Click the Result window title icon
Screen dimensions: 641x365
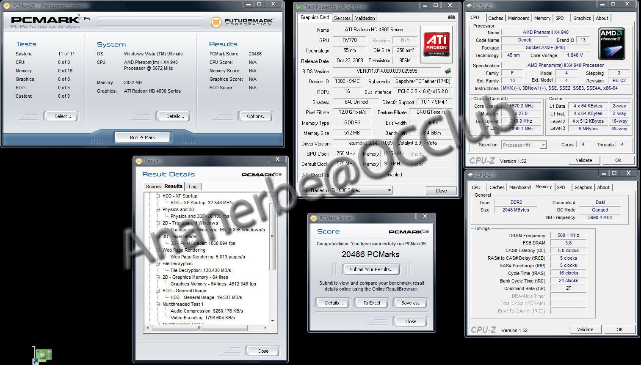click(x=138, y=161)
